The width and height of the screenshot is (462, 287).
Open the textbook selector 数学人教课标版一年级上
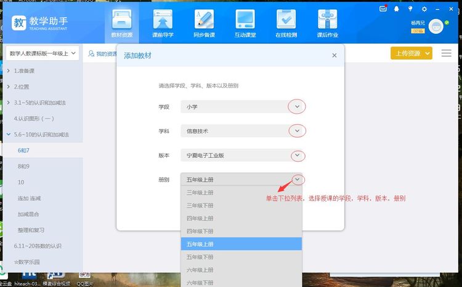pos(43,53)
